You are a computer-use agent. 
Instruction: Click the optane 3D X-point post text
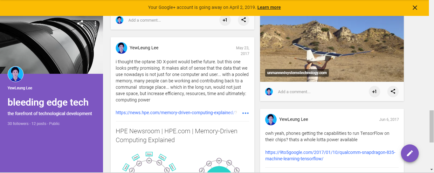coord(182,81)
